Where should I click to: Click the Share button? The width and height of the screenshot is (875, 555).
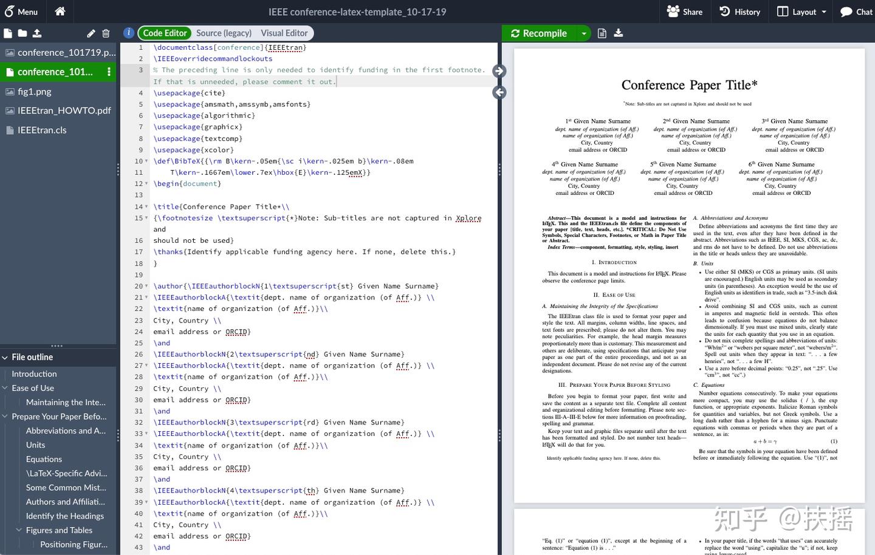click(684, 12)
